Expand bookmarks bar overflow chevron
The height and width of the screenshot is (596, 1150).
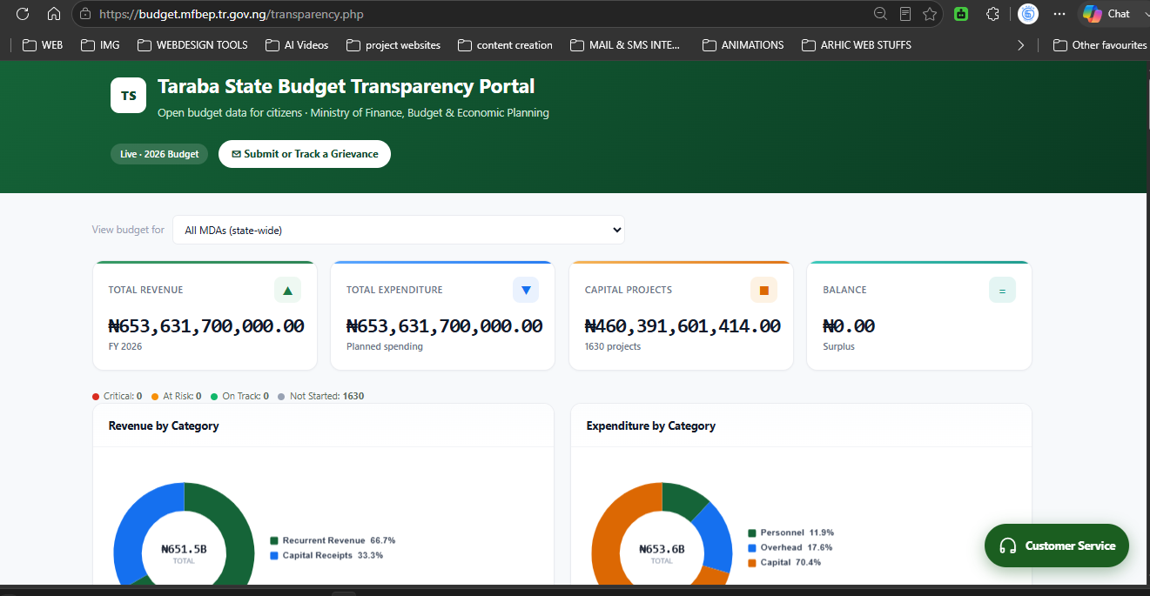(1020, 45)
